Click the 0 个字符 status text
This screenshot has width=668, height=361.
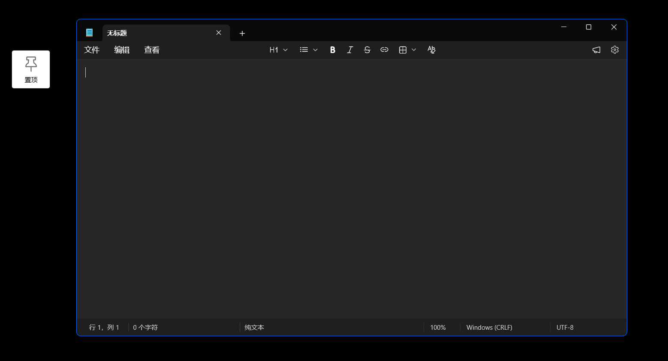click(x=145, y=327)
